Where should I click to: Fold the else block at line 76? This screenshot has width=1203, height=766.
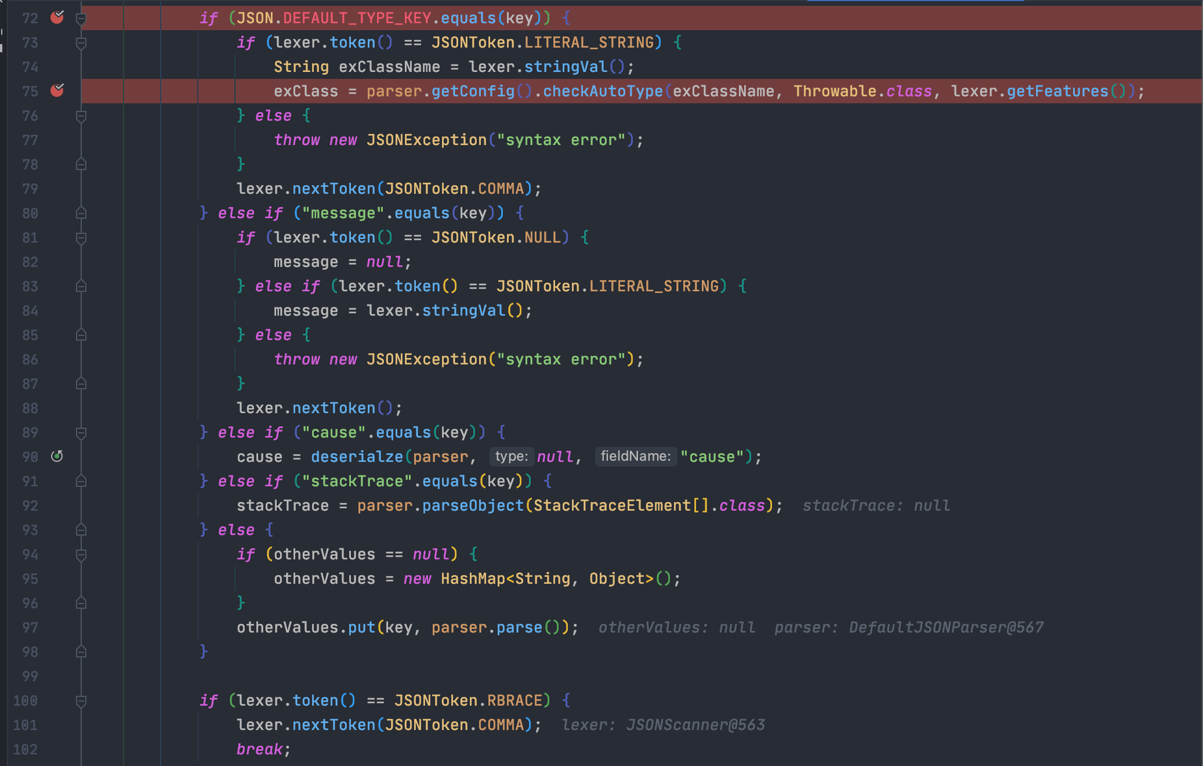coord(81,116)
